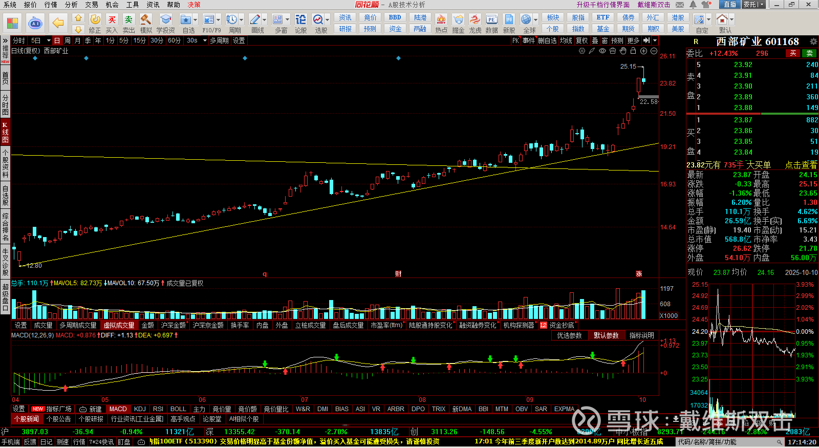Click the page-down arrow toolbar icon

pos(78,29)
